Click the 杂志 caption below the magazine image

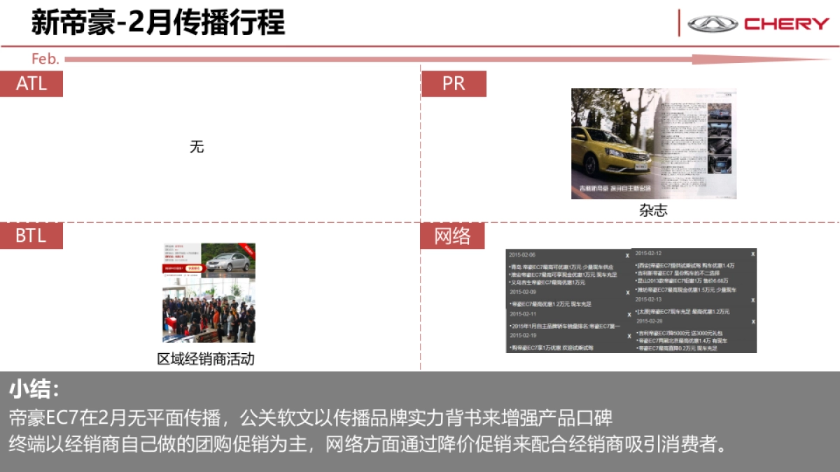coord(653,210)
